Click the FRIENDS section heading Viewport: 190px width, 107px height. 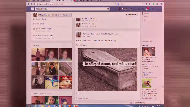[36, 94]
